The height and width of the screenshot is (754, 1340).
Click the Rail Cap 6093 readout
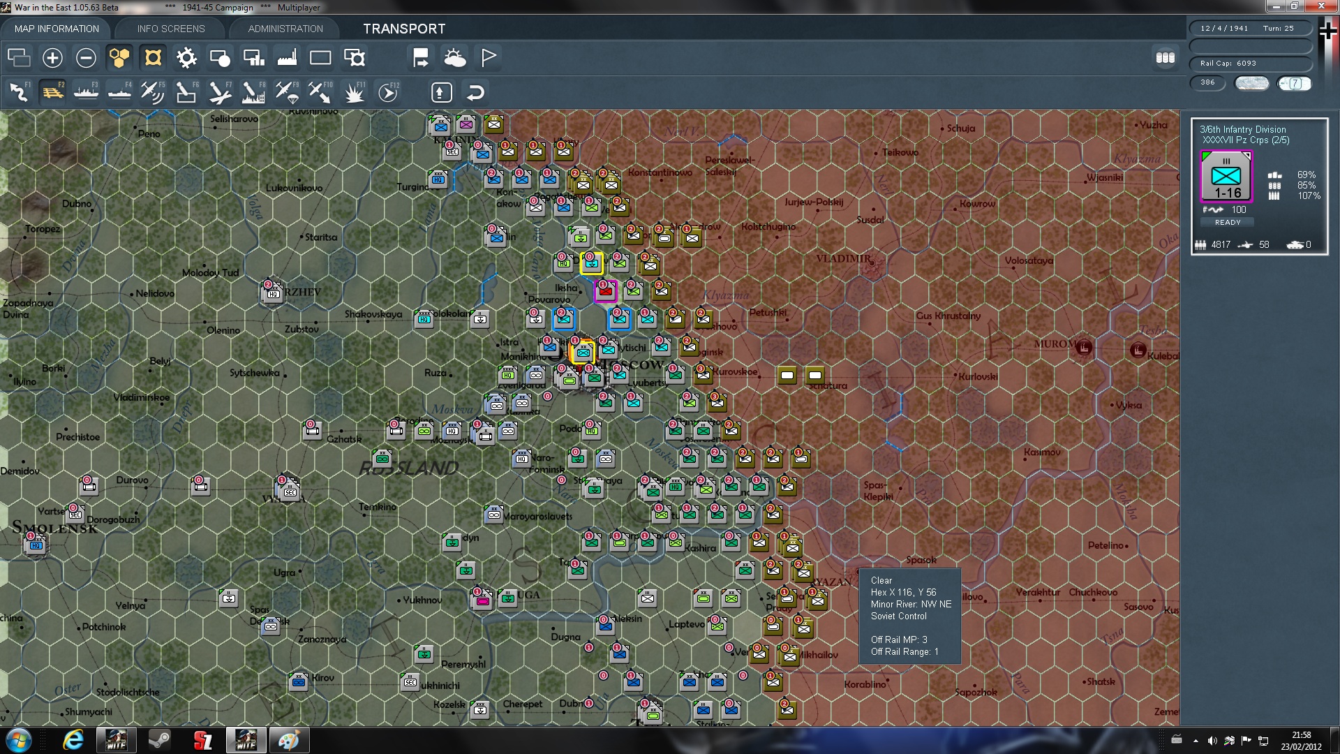click(x=1250, y=64)
